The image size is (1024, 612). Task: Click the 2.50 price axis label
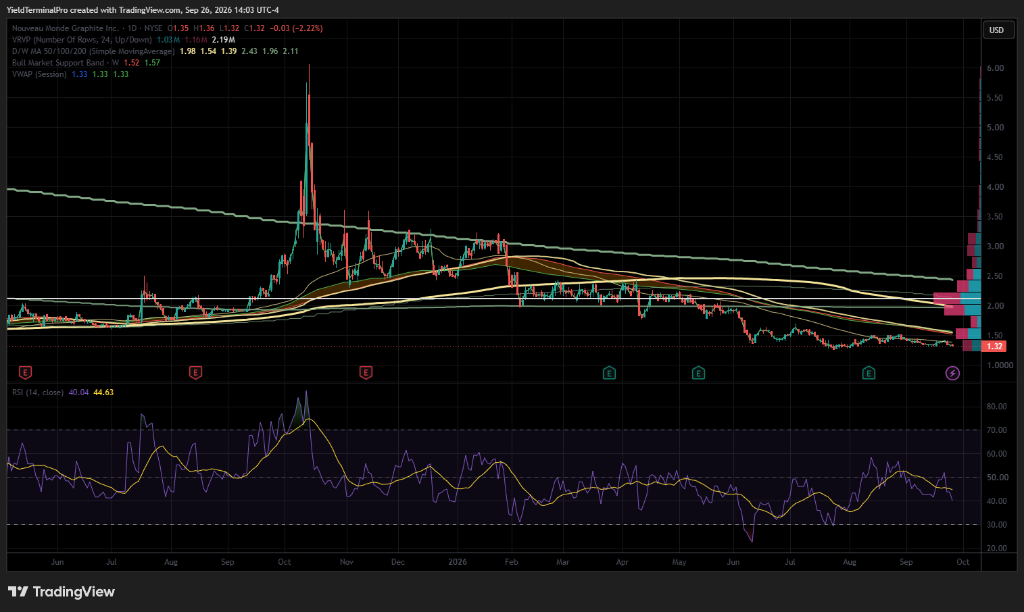(995, 276)
